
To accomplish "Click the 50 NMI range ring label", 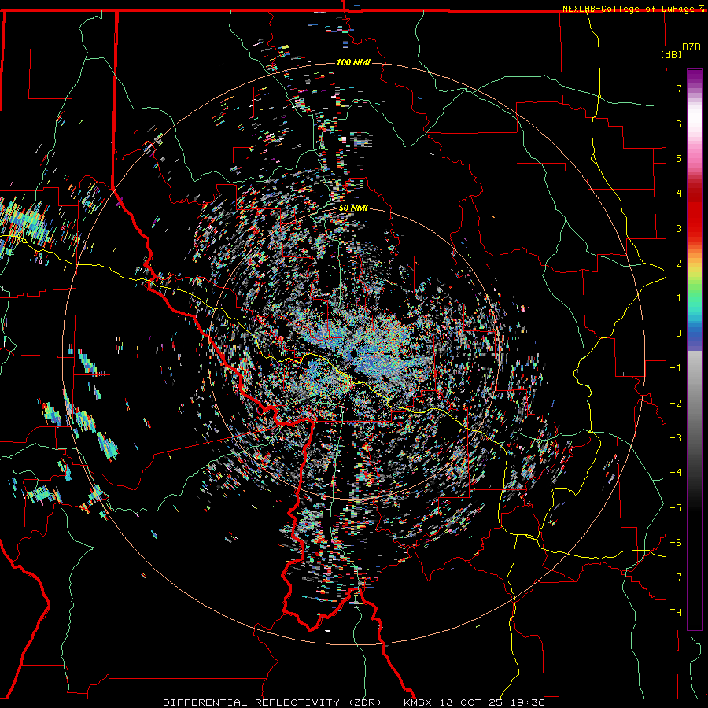I will pyautogui.click(x=353, y=208).
